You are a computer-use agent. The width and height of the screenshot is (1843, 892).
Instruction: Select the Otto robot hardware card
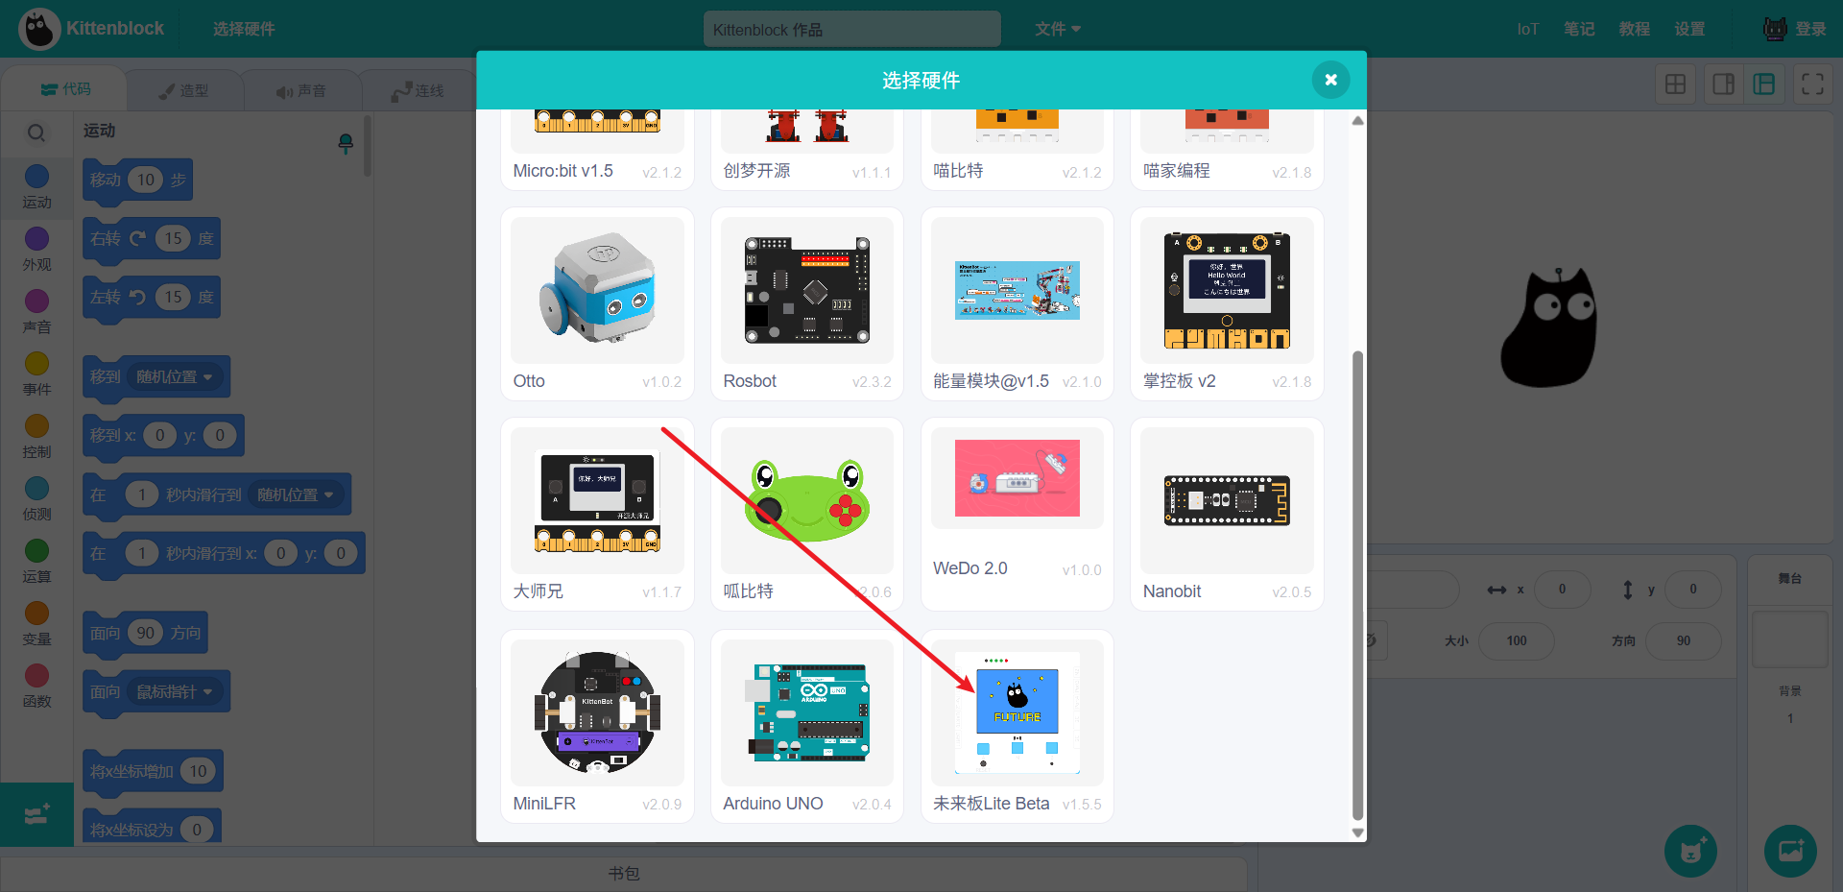[597, 303]
